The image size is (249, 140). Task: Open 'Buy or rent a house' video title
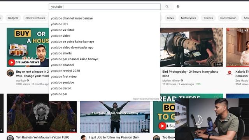32,73
